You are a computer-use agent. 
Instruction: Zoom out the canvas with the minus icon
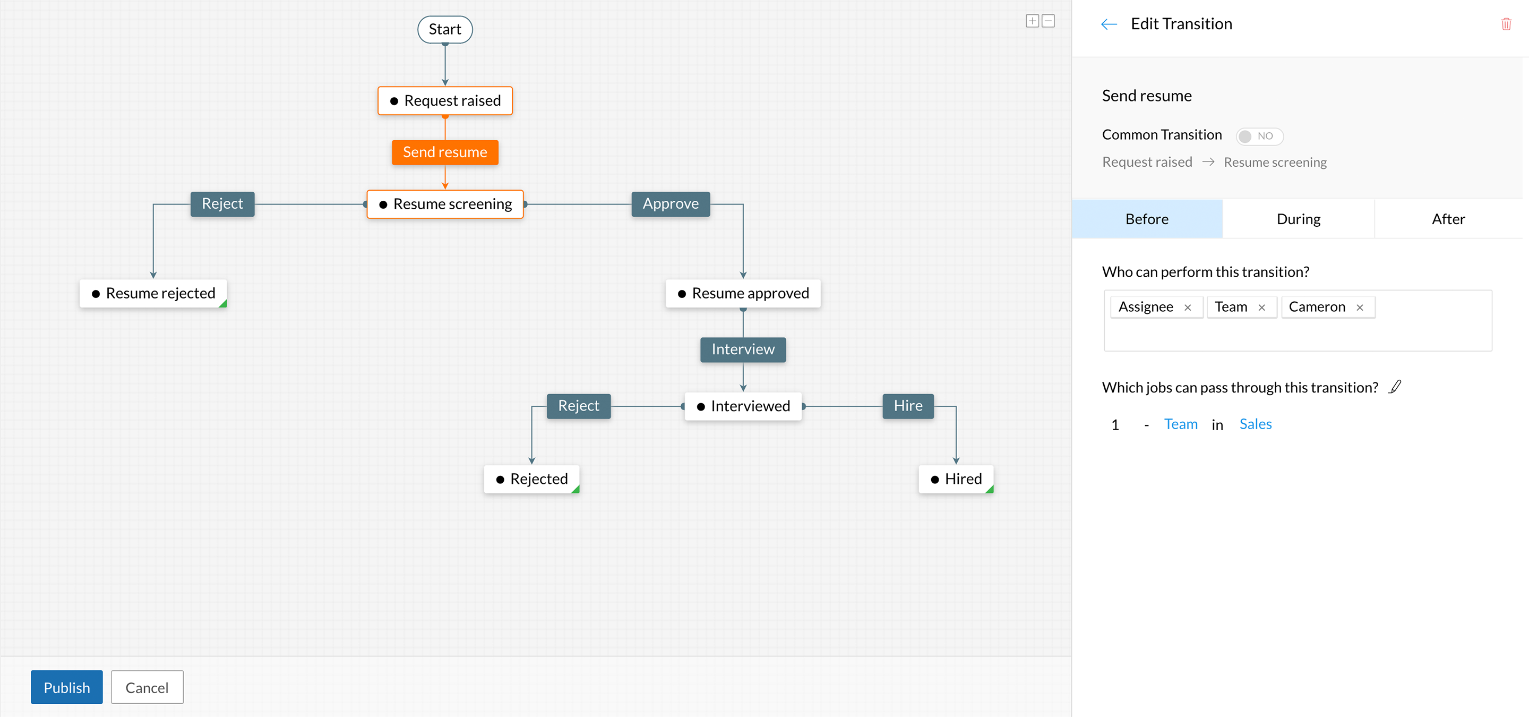click(x=1048, y=21)
